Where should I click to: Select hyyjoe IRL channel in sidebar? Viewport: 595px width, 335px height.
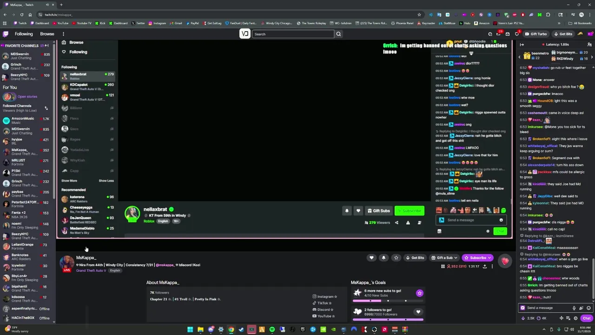coord(26,141)
